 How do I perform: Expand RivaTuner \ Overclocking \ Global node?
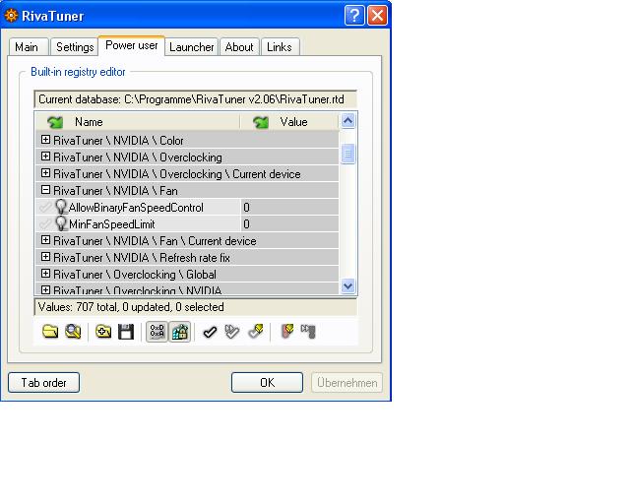(x=46, y=274)
